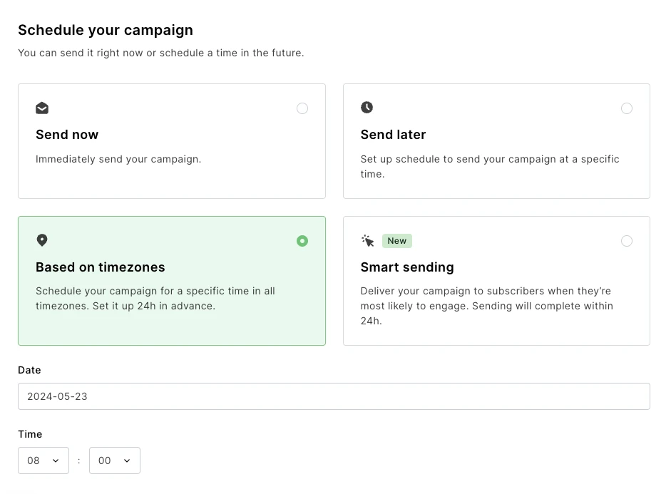
Task: Click the Send later card heading
Action: (393, 135)
